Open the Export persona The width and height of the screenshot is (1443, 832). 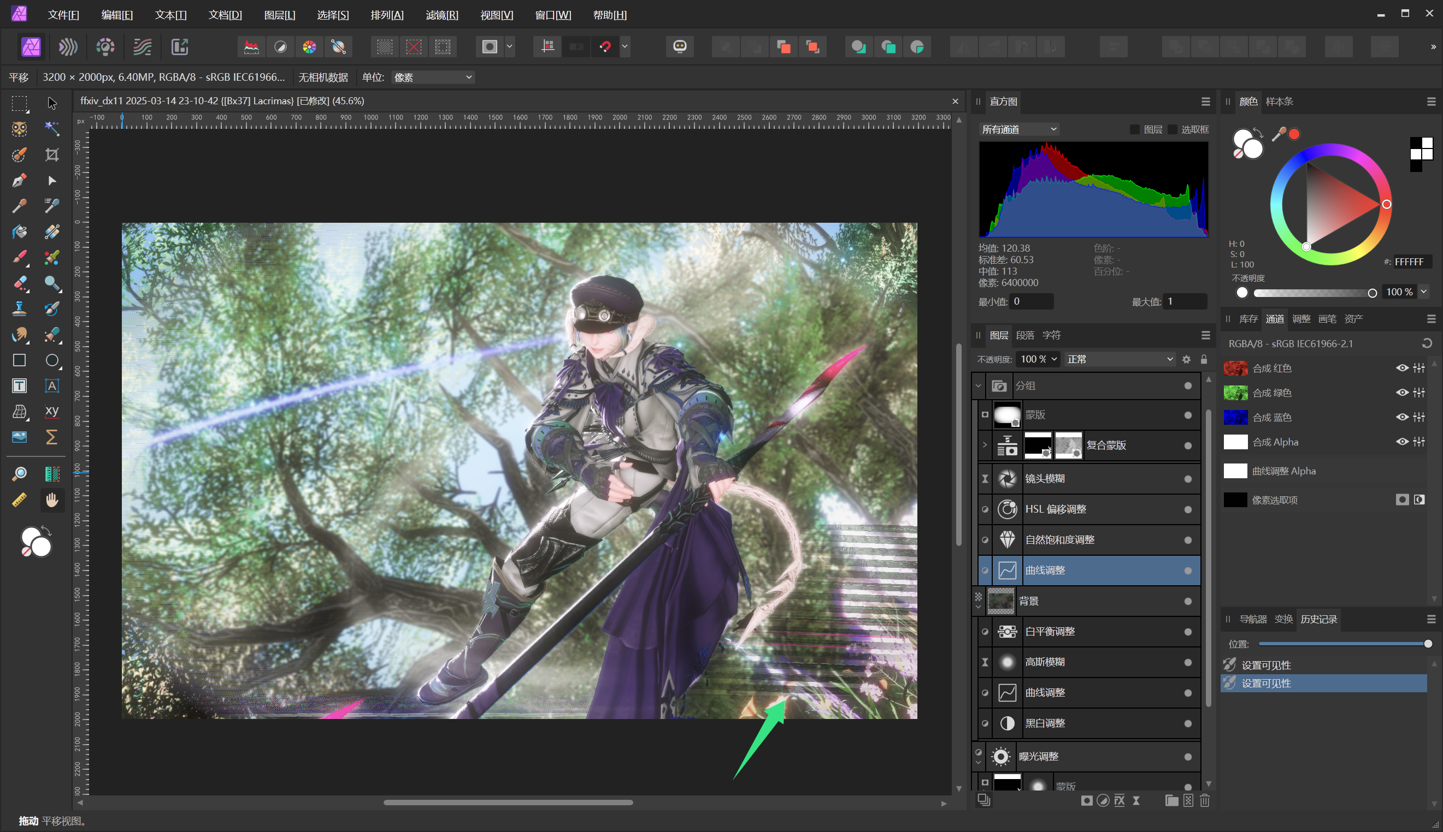180,47
